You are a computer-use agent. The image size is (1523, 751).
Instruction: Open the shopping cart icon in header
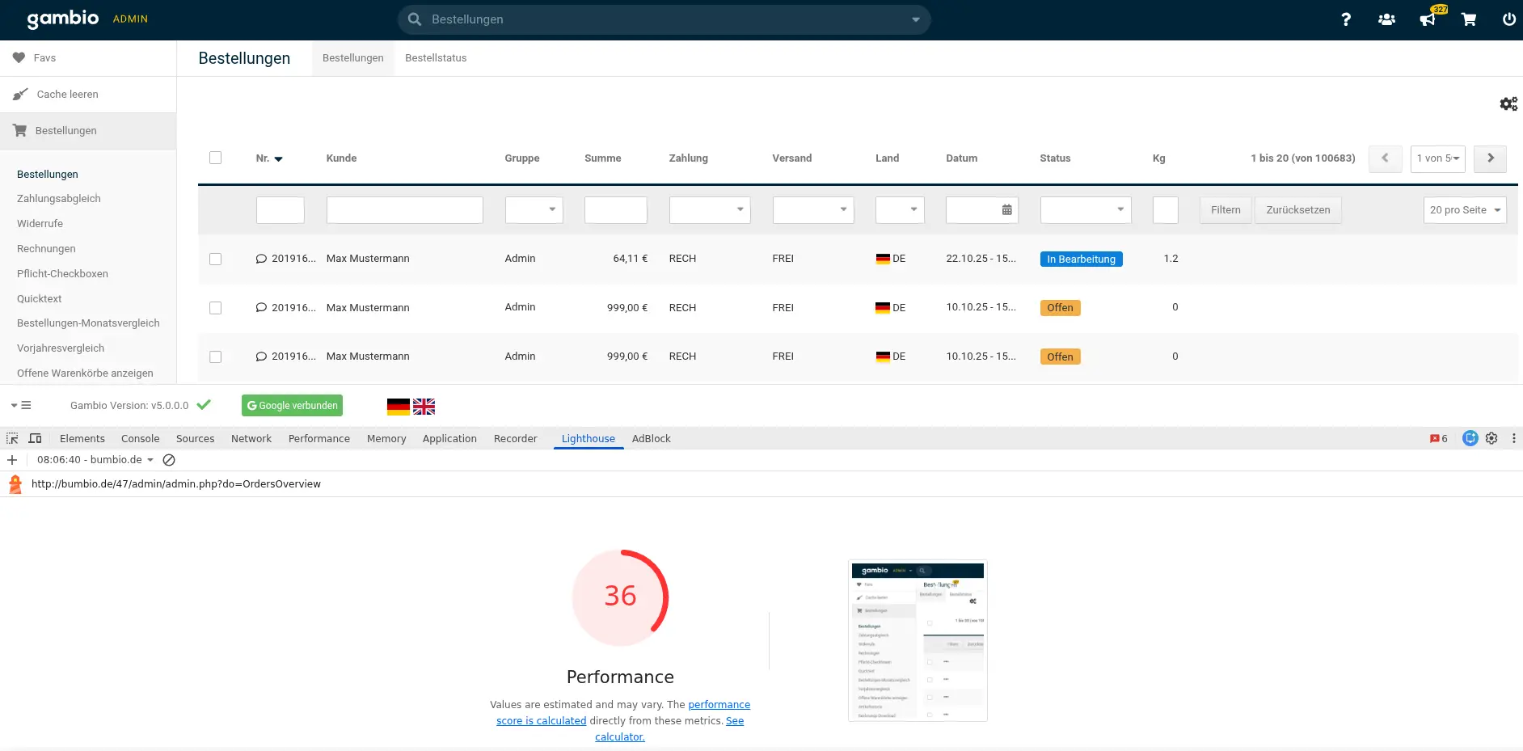coord(1469,19)
